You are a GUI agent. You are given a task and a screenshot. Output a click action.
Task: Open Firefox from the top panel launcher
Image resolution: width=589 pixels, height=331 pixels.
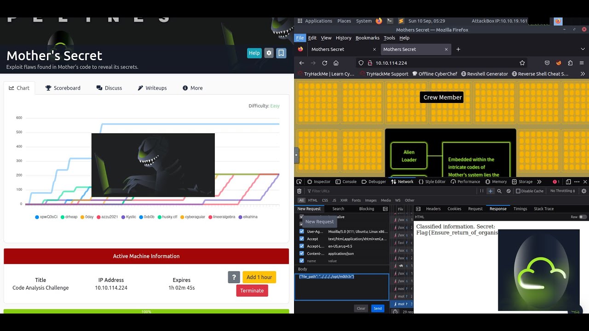tap(379, 21)
